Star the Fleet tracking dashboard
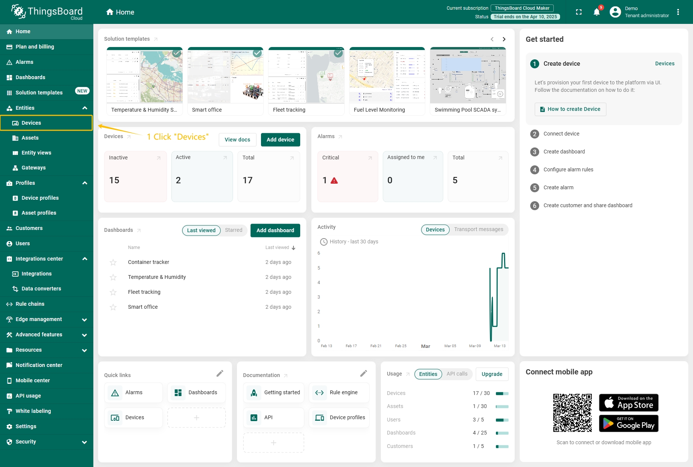 (113, 292)
